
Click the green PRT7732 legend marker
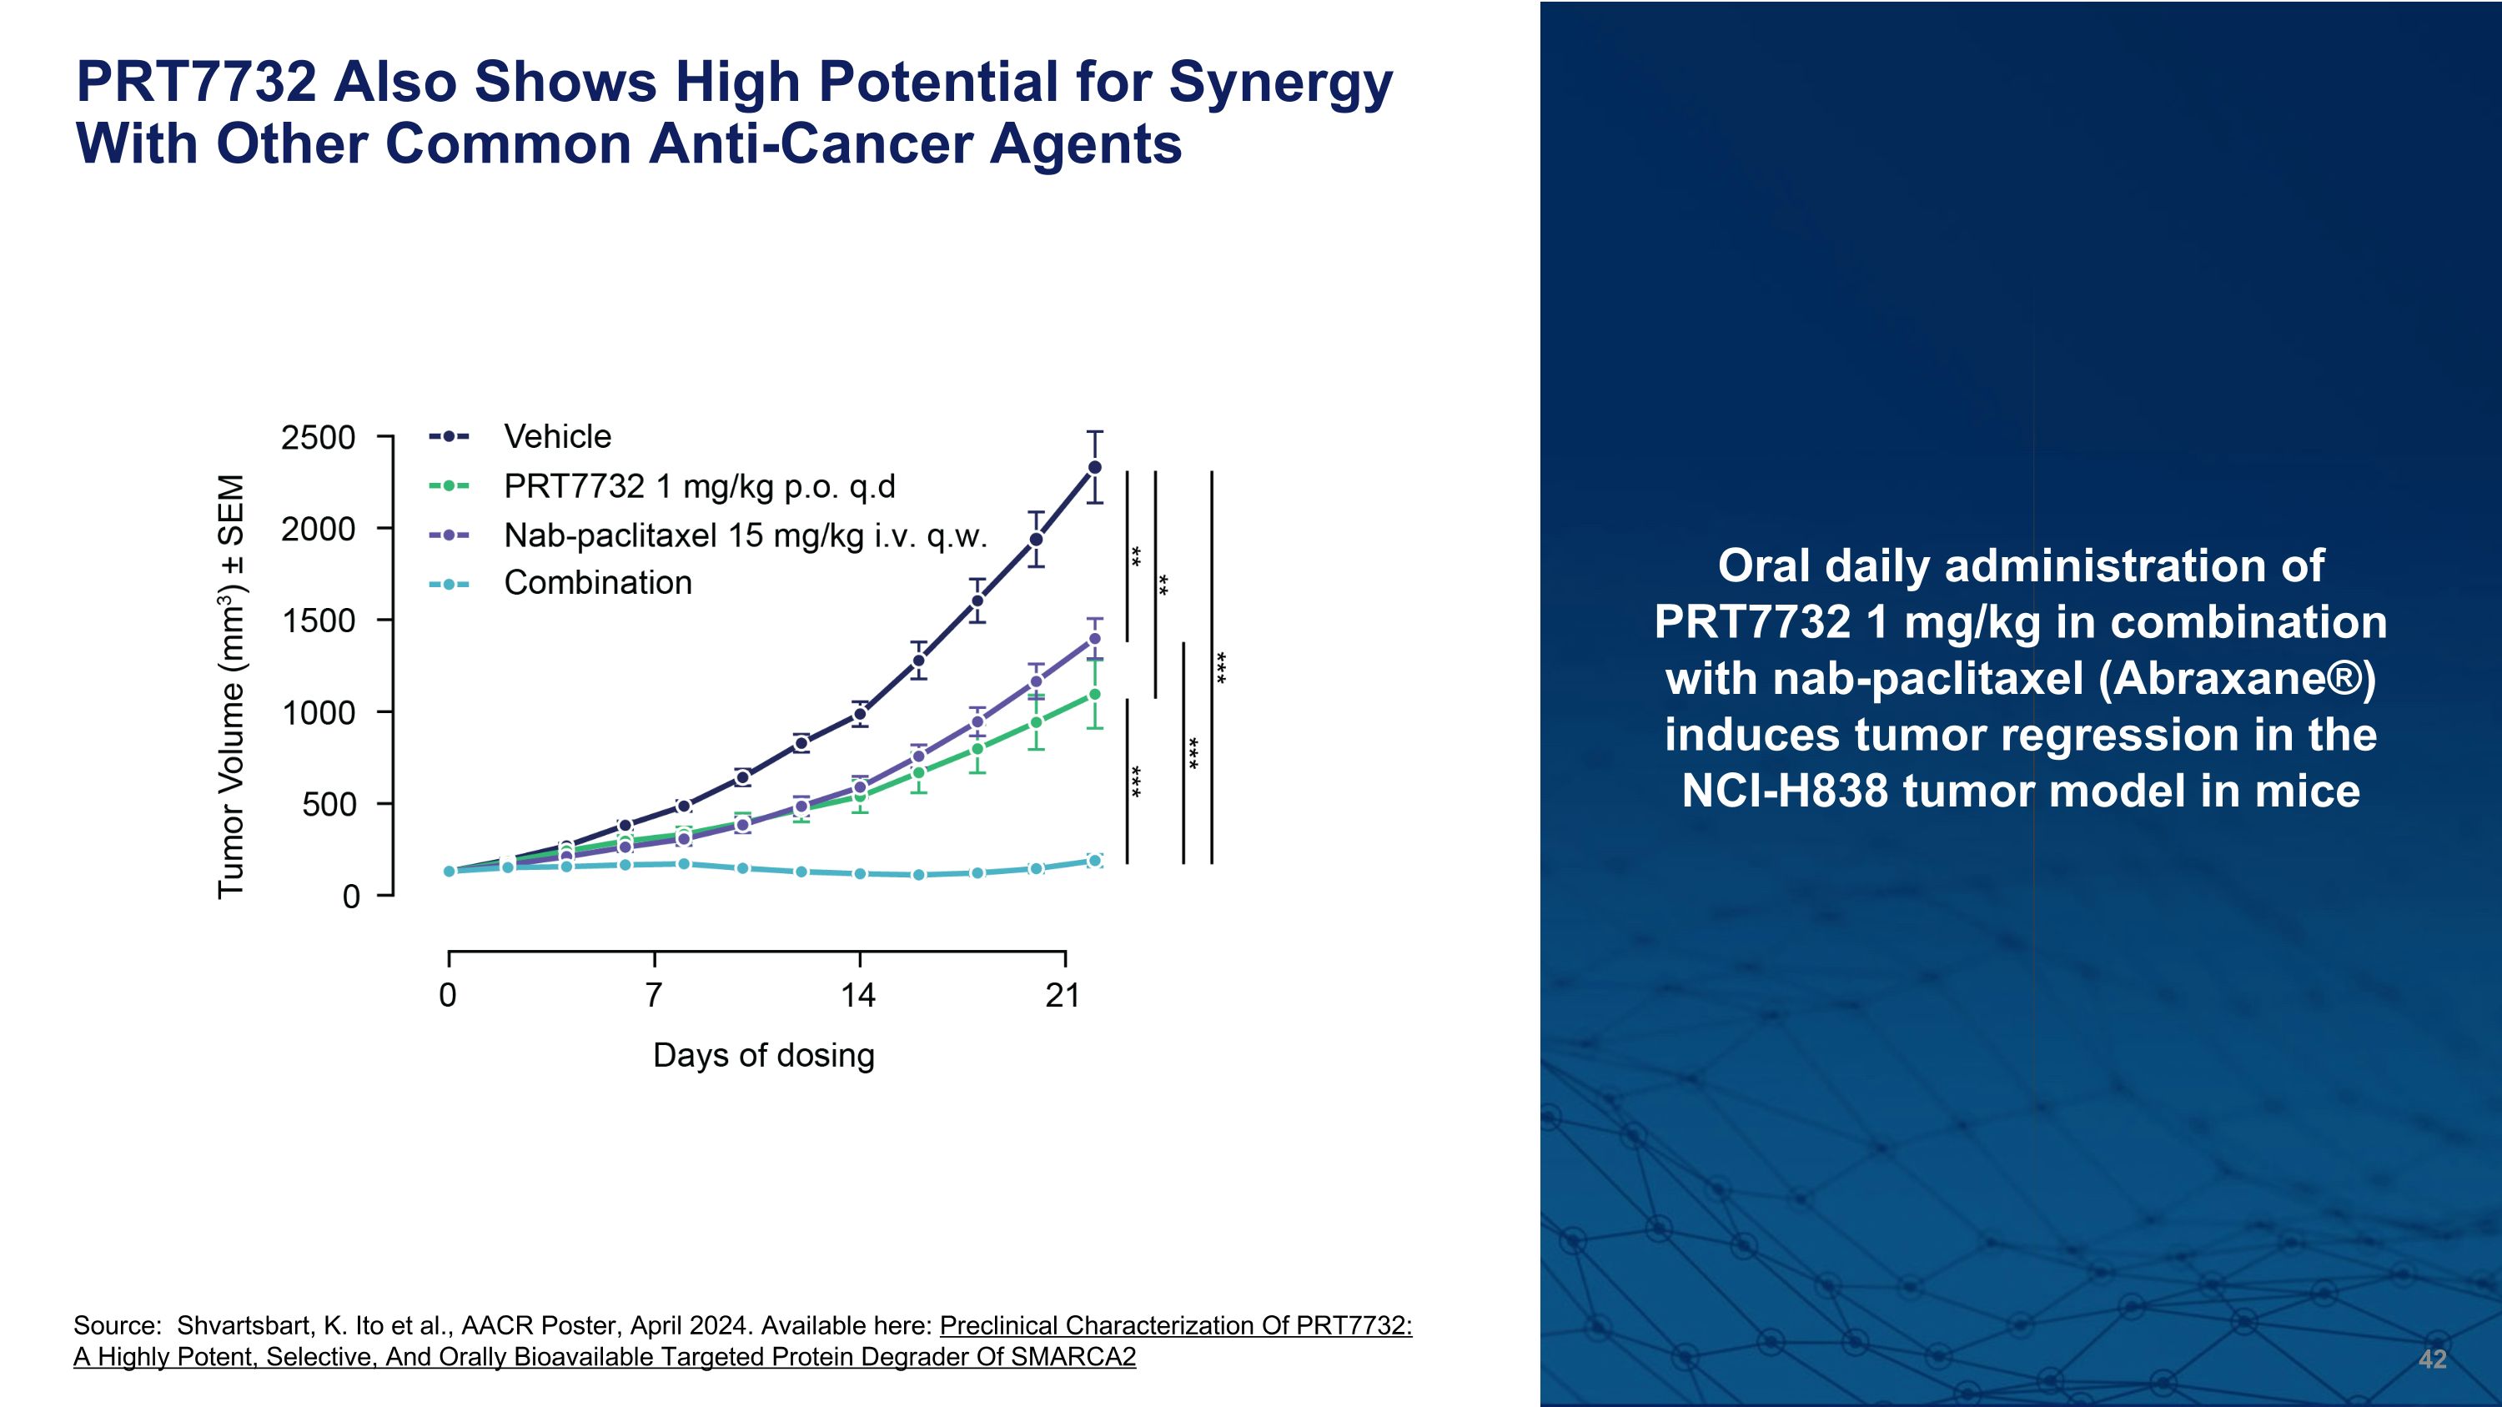pos(449,485)
